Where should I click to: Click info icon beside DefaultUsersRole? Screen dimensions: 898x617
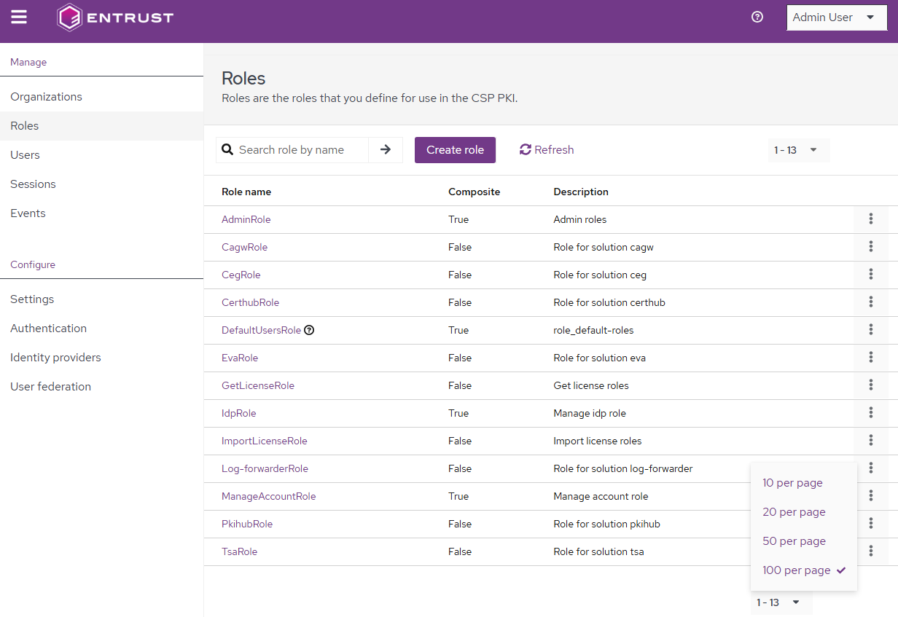point(309,330)
